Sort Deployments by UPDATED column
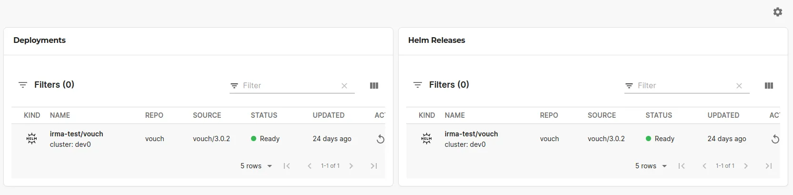 coord(329,115)
